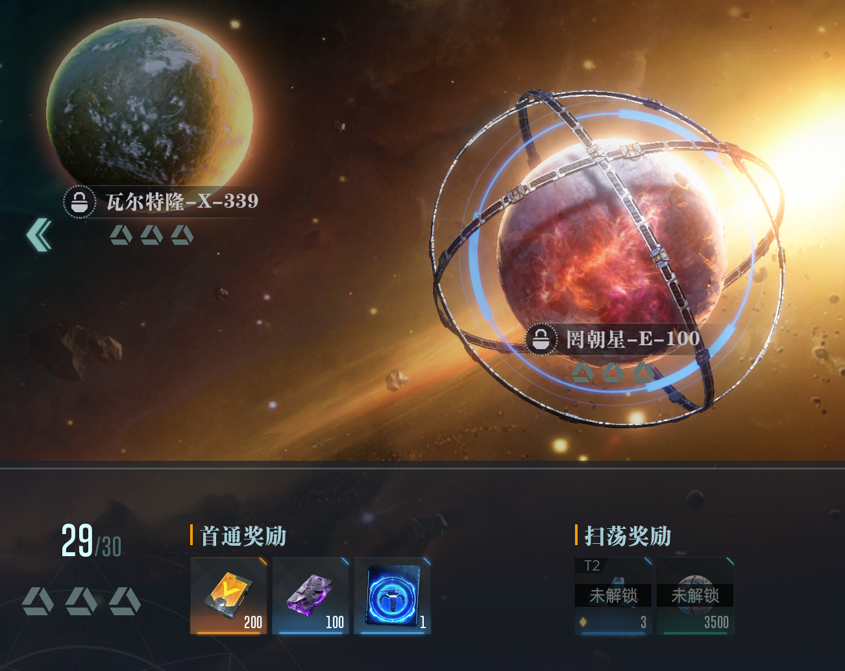
Task: Open the blue blueprint reward showing 1
Action: click(x=393, y=596)
